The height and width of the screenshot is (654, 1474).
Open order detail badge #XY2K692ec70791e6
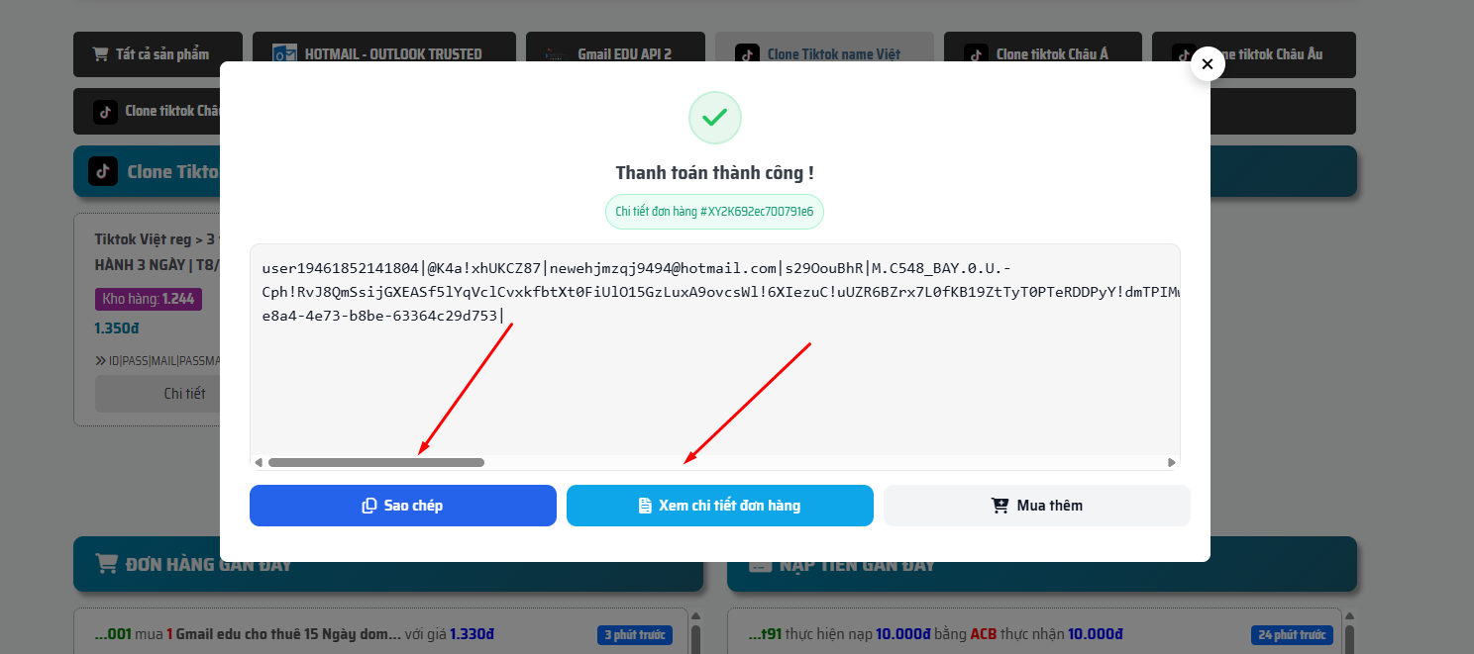click(714, 212)
